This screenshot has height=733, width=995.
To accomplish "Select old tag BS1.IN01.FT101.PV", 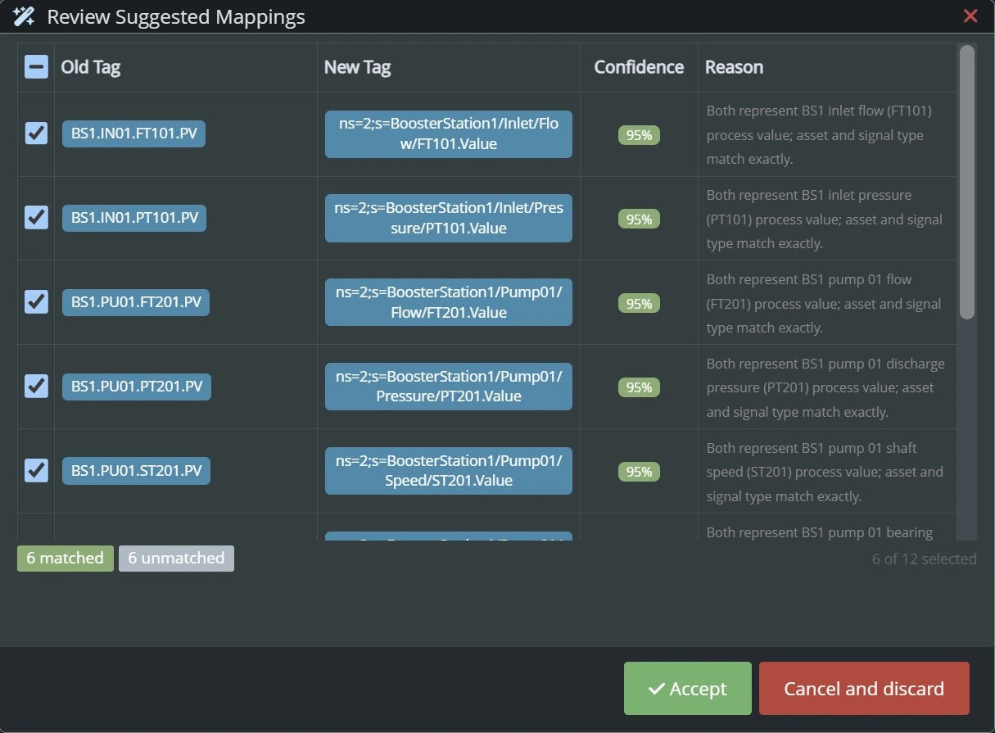I will pyautogui.click(x=133, y=133).
